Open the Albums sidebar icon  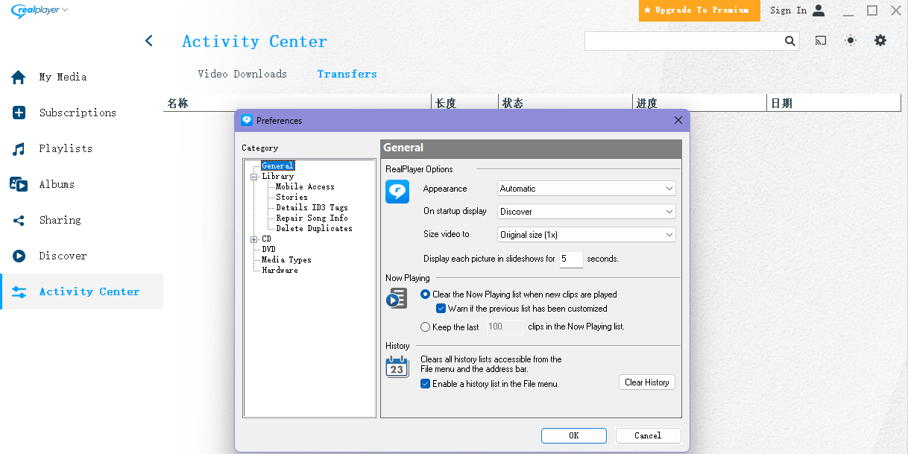click(19, 185)
